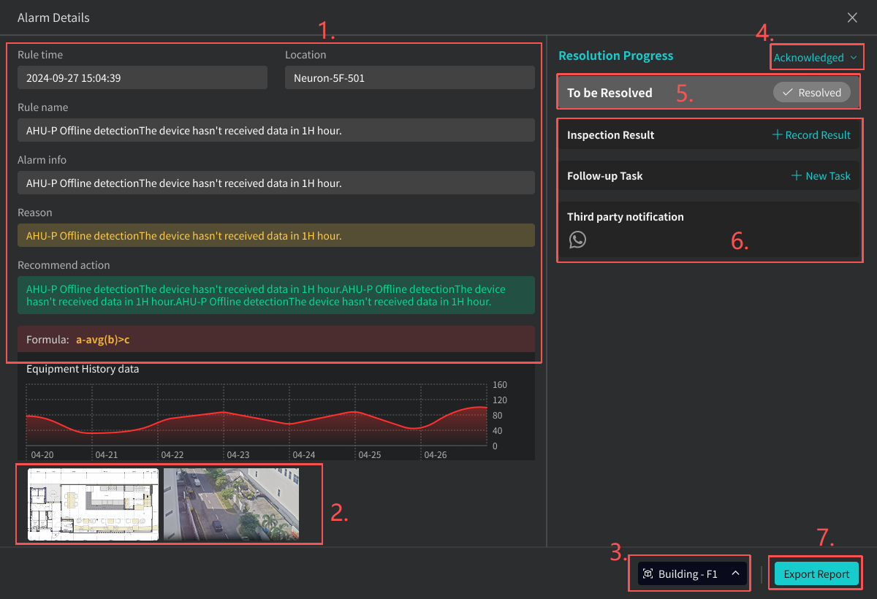The image size is (877, 599).
Task: Click the Rule time field
Action: point(143,78)
